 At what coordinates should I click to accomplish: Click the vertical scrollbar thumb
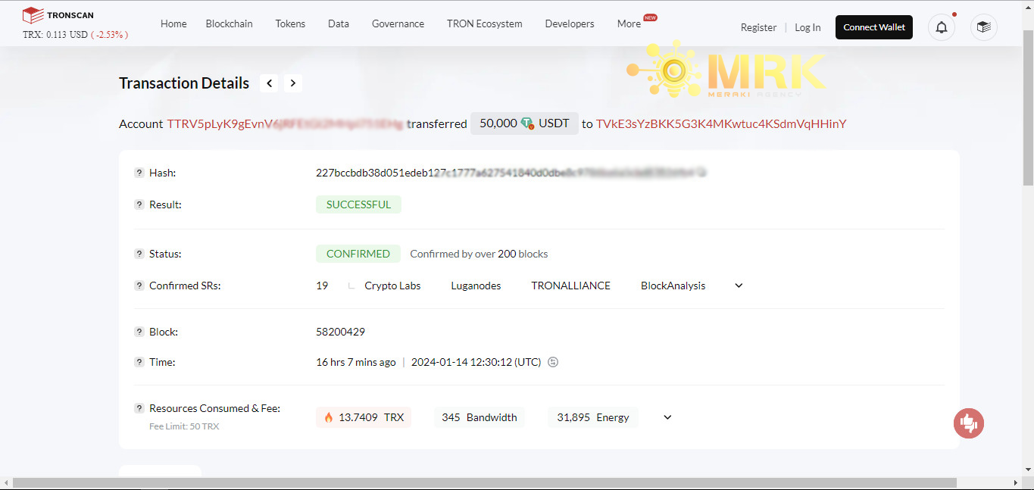pyautogui.click(x=1028, y=108)
